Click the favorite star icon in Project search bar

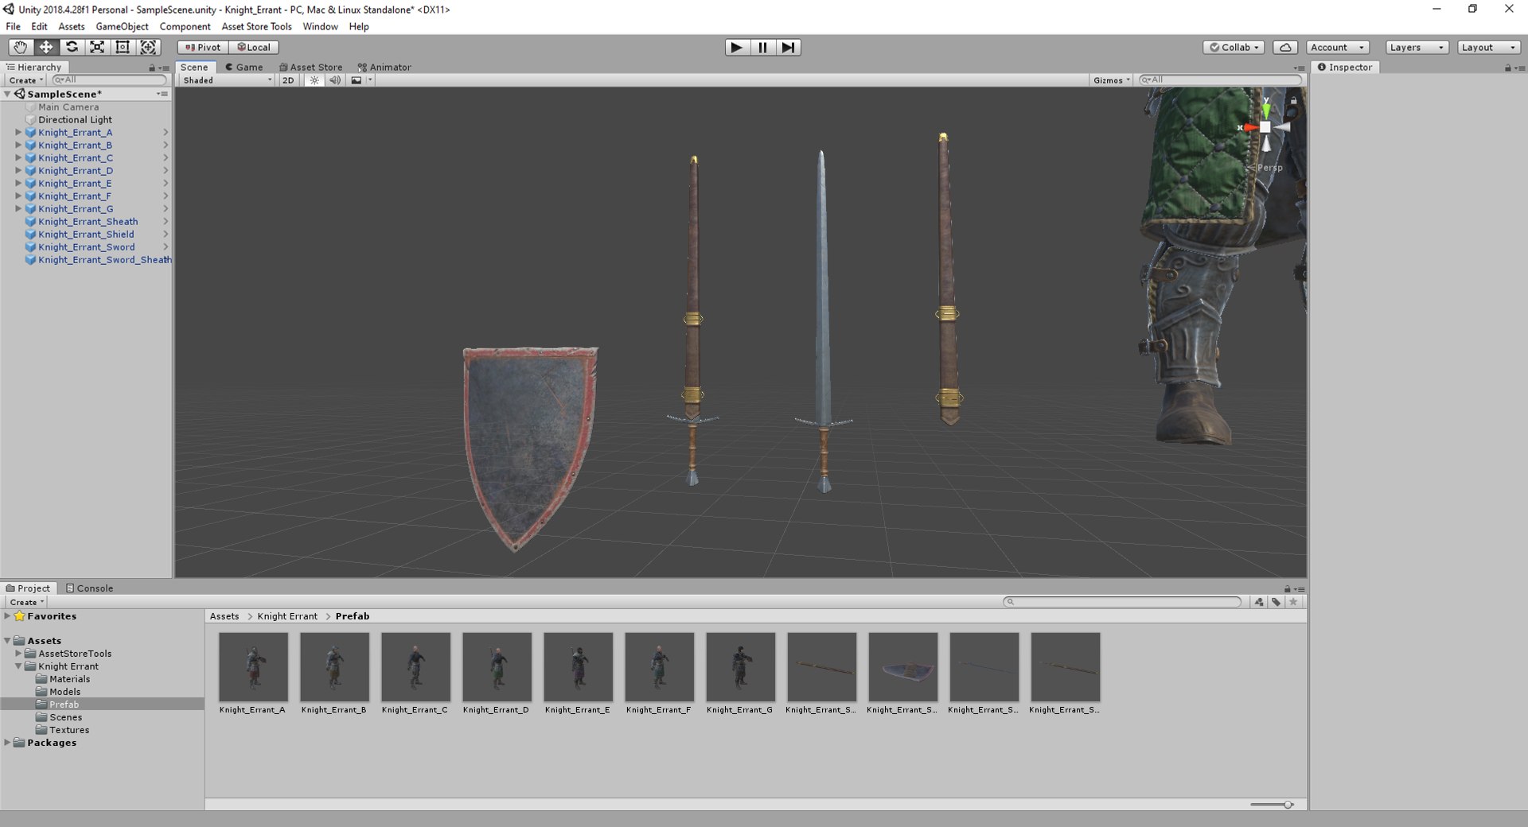[1294, 602]
